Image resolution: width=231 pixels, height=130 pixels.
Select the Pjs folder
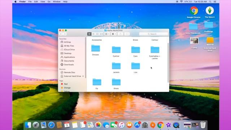click(97, 82)
